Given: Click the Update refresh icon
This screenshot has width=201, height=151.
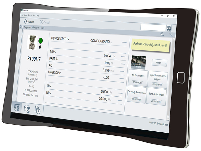Looking at the screenshot, I should pyautogui.click(x=26, y=22).
